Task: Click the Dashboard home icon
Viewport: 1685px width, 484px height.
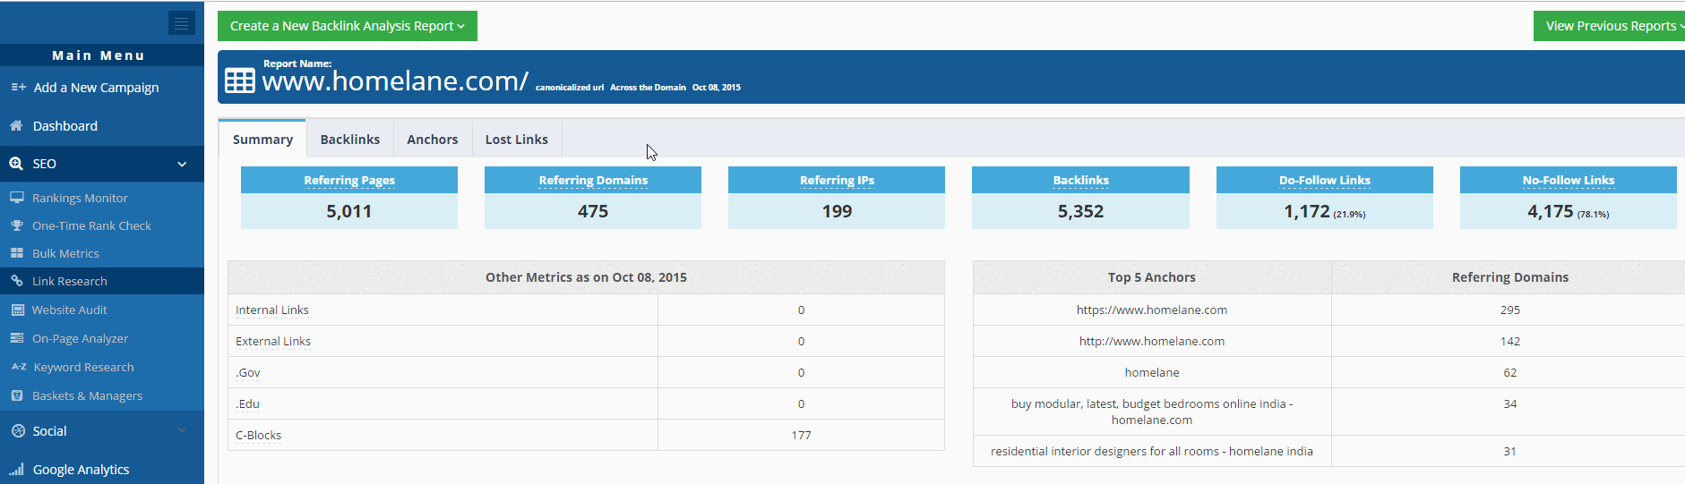Action: [16, 126]
